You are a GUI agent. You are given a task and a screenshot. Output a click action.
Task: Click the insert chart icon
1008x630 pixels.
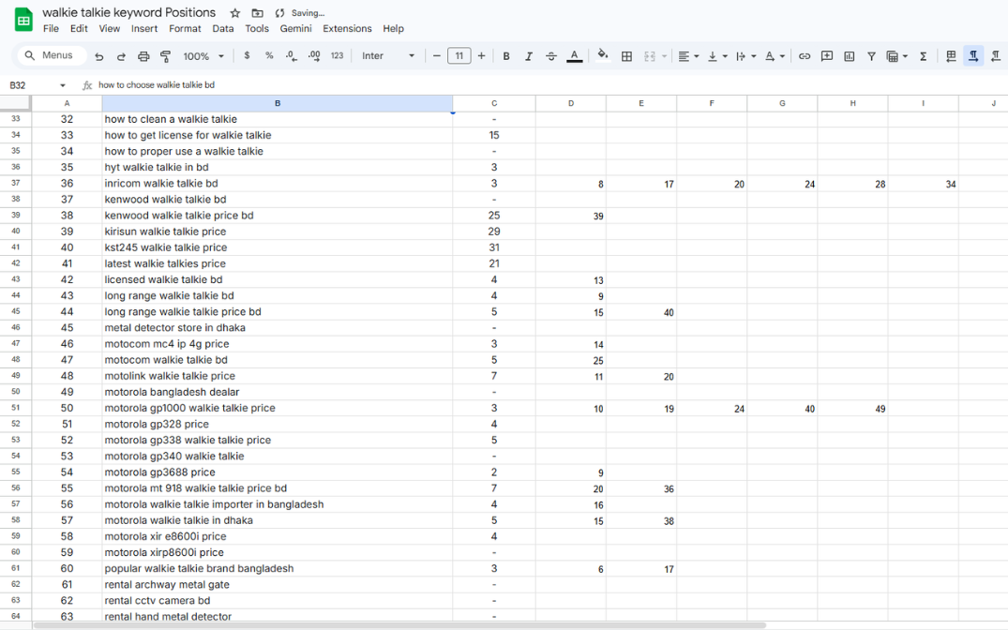(850, 56)
